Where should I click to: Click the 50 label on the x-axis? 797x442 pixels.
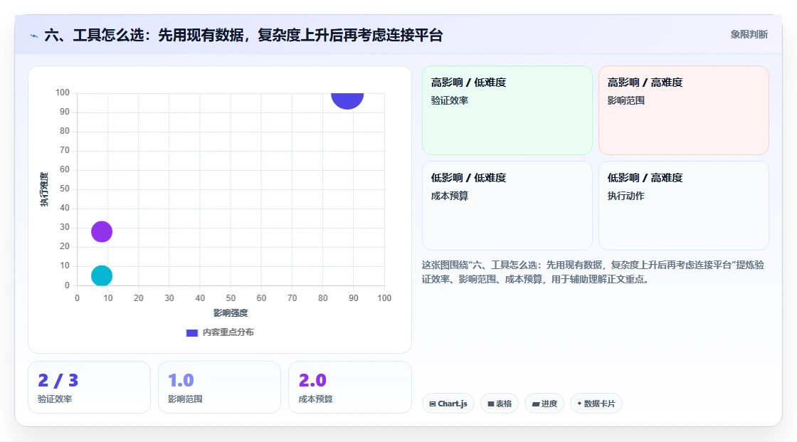tap(231, 298)
